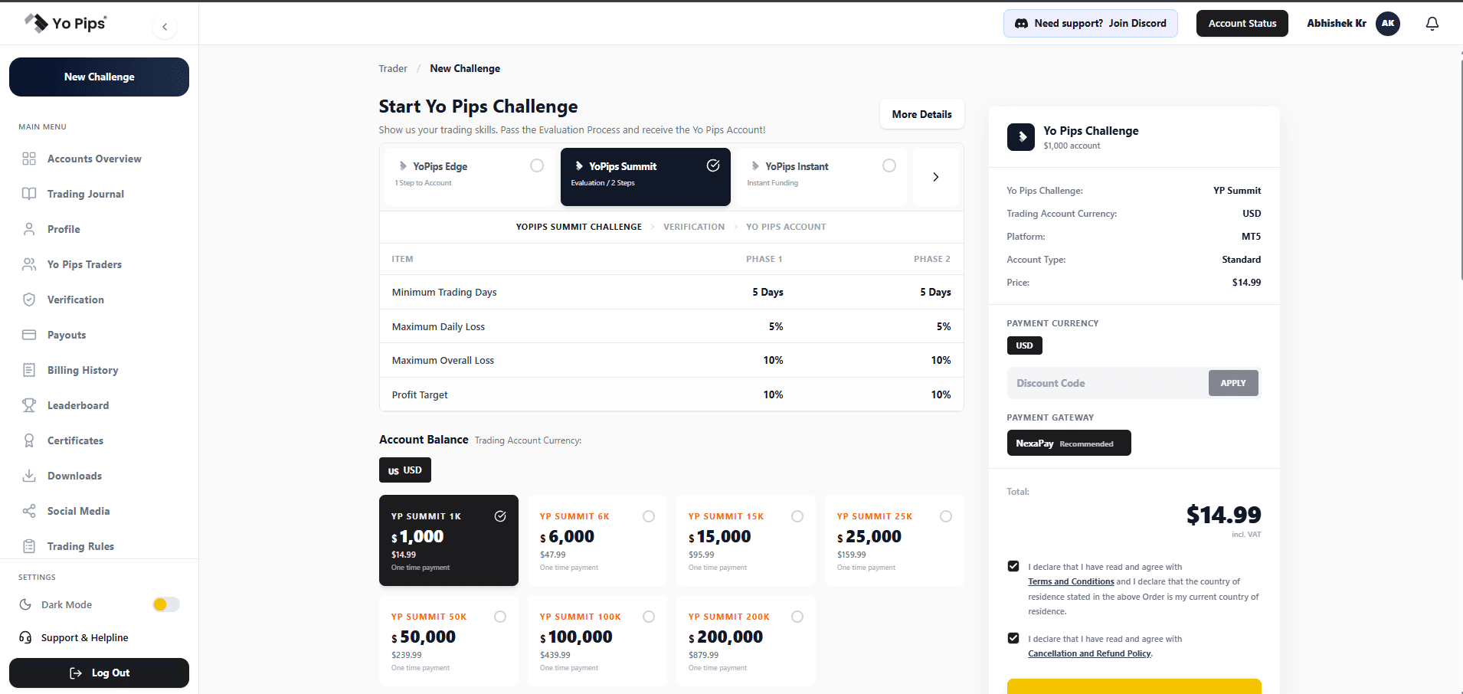Click the Abhishek Kr username
The height and width of the screenshot is (694, 1463).
(x=1337, y=24)
